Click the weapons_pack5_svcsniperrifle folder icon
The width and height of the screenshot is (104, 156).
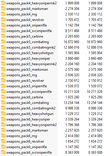point(3,91)
